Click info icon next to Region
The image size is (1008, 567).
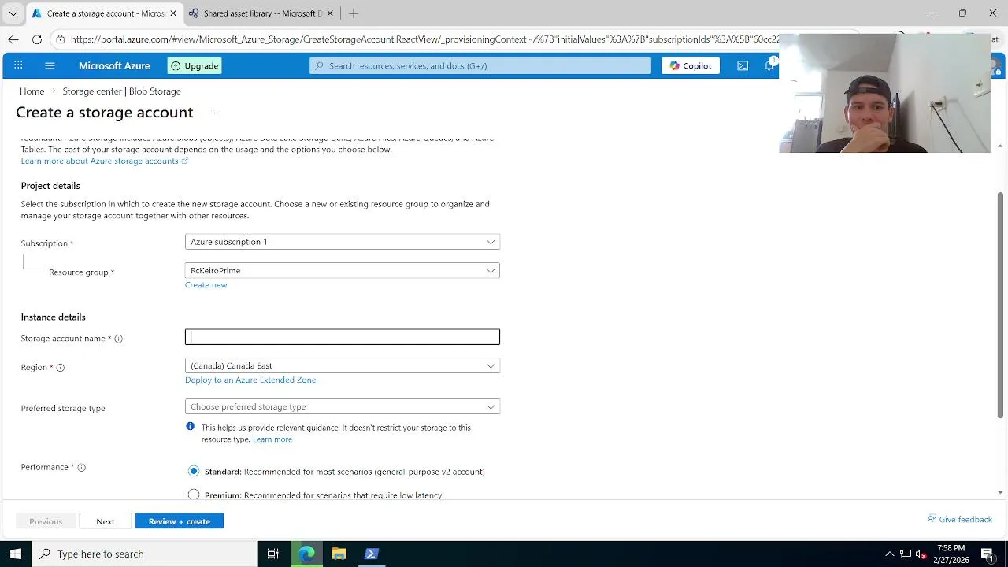coord(60,368)
